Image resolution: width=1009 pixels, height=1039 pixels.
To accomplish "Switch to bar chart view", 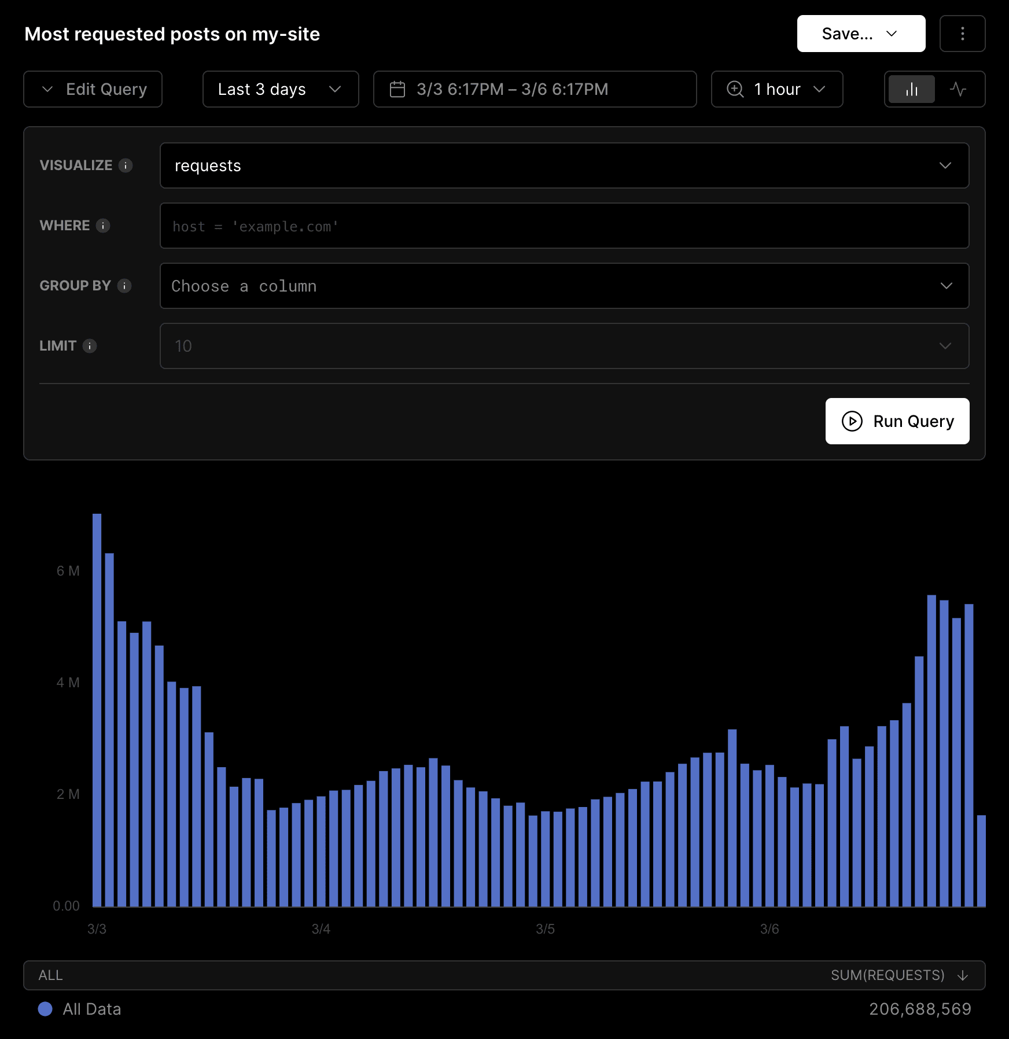I will coord(911,89).
